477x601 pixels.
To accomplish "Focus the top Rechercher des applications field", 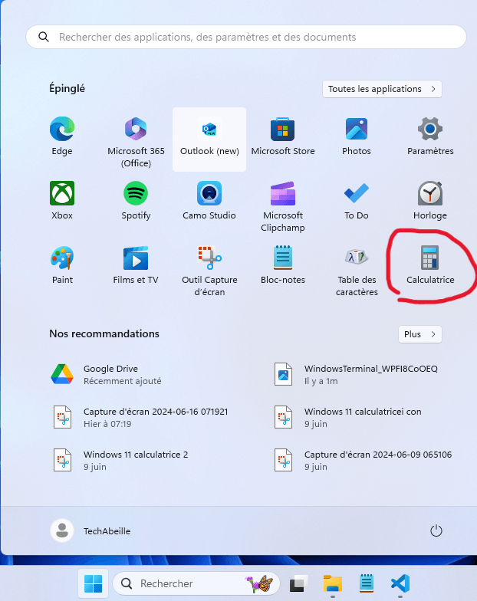I will tap(245, 37).
